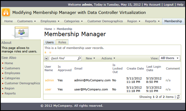This screenshot has width=186, height=111.
Task: Click the Logout link
Action: 169,5
